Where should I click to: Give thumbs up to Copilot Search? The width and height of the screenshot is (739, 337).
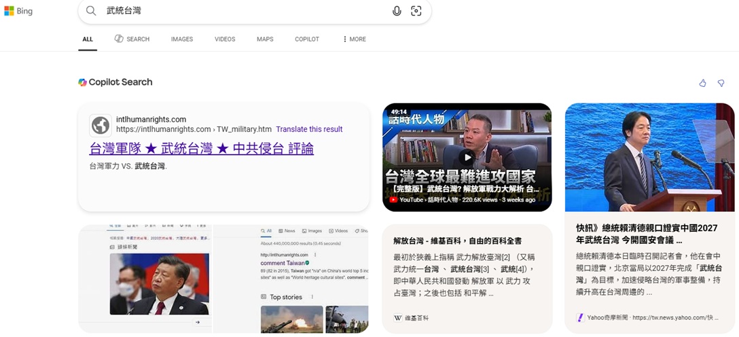coord(702,83)
